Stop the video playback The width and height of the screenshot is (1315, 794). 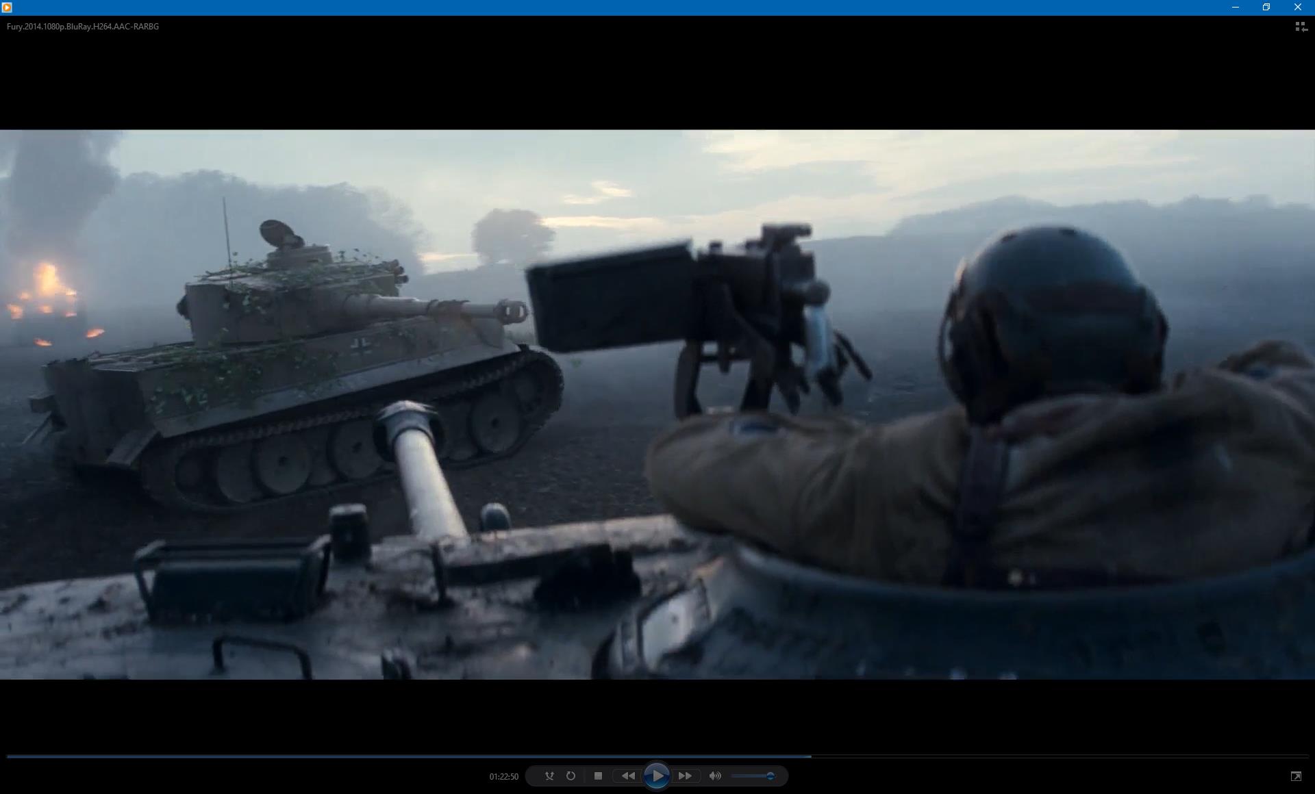598,776
